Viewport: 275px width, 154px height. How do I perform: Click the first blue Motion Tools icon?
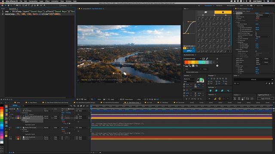point(211,91)
